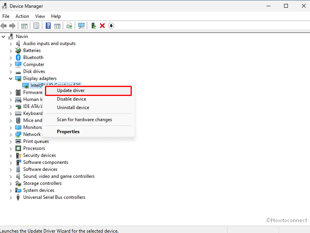This screenshot has height=233, width=310.
Task: Maximize the Device Manager window
Action: pos(286,6)
